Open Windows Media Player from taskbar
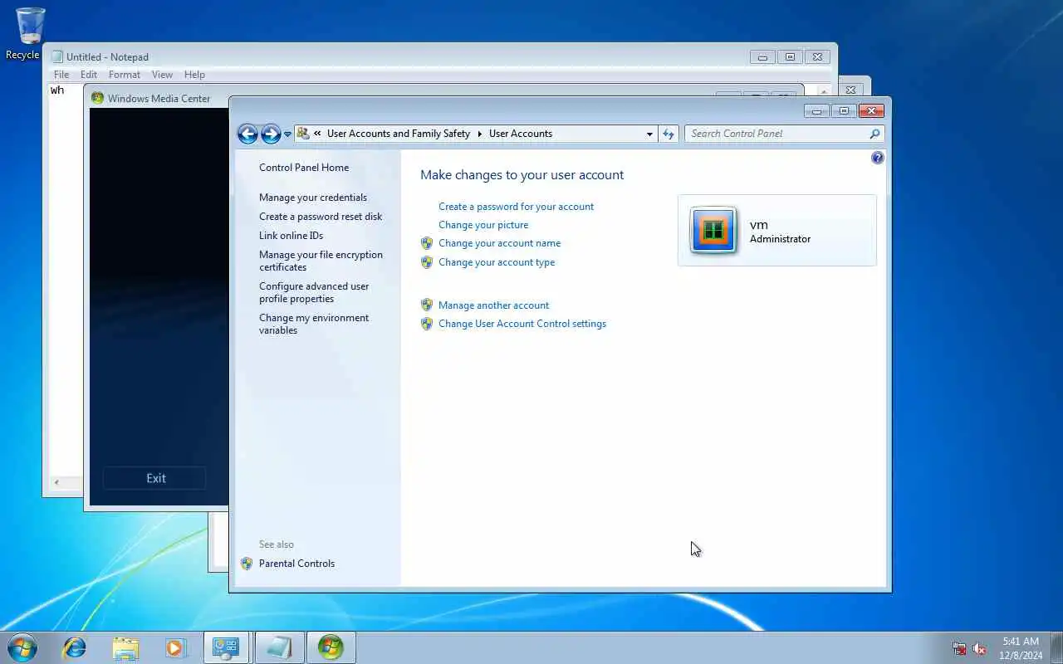The image size is (1063, 664). (x=175, y=647)
